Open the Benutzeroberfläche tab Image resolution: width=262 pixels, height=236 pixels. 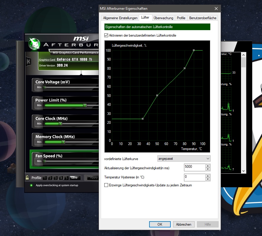point(203,18)
